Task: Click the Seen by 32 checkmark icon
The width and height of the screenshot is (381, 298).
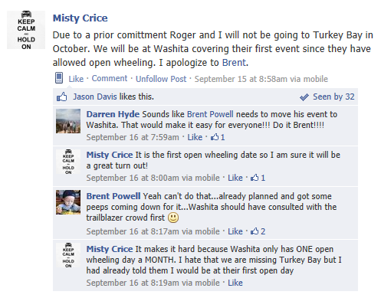Action: tap(304, 97)
